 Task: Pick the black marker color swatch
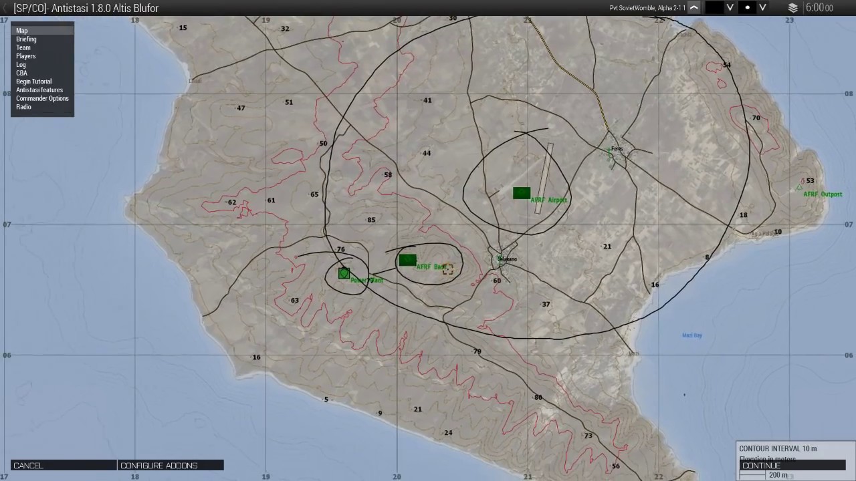coord(714,7)
